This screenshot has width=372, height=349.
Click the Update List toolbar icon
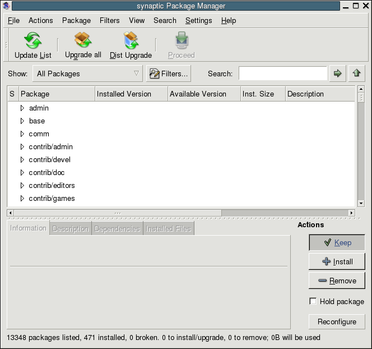coord(32,40)
